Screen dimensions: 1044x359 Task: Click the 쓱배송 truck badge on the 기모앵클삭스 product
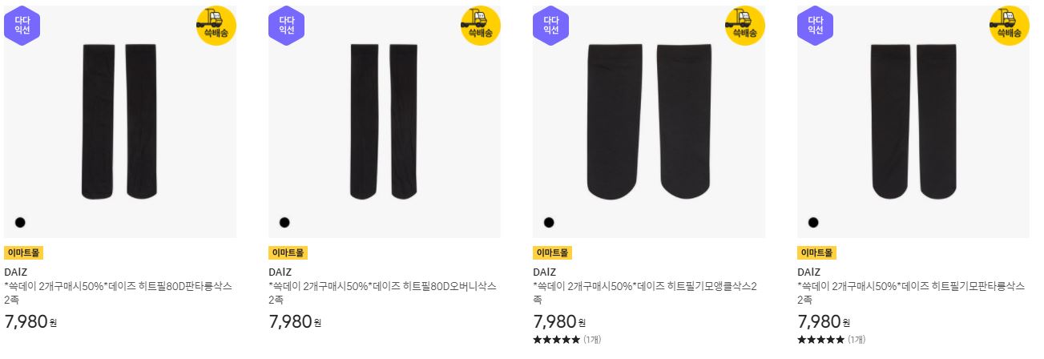pyautogui.click(x=745, y=26)
